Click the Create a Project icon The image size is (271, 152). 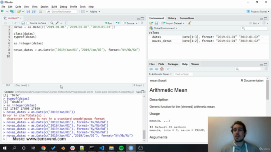[x=12, y=11]
